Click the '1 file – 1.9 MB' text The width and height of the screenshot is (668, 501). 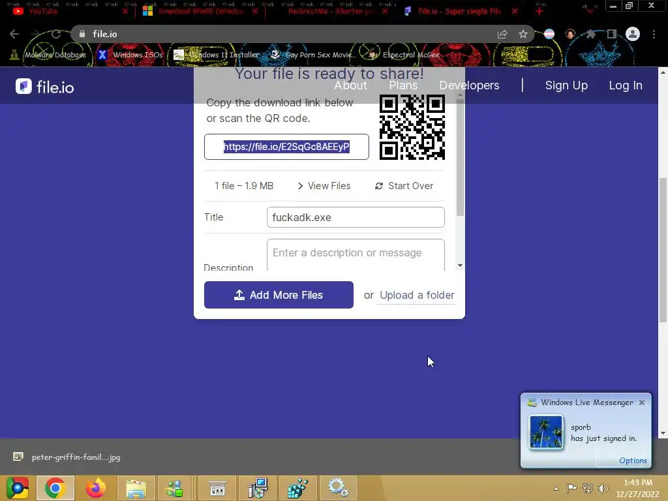(x=244, y=186)
